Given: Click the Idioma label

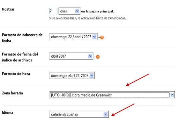Looking at the screenshot, I should click(x=7, y=112).
